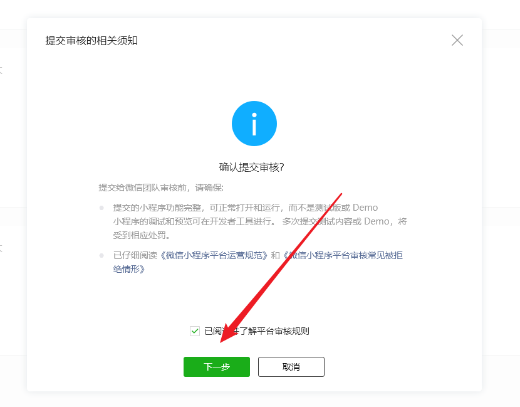Screen dimensions: 520x407
Task: Click the text 受到相应处罚。
Action: pos(142,235)
